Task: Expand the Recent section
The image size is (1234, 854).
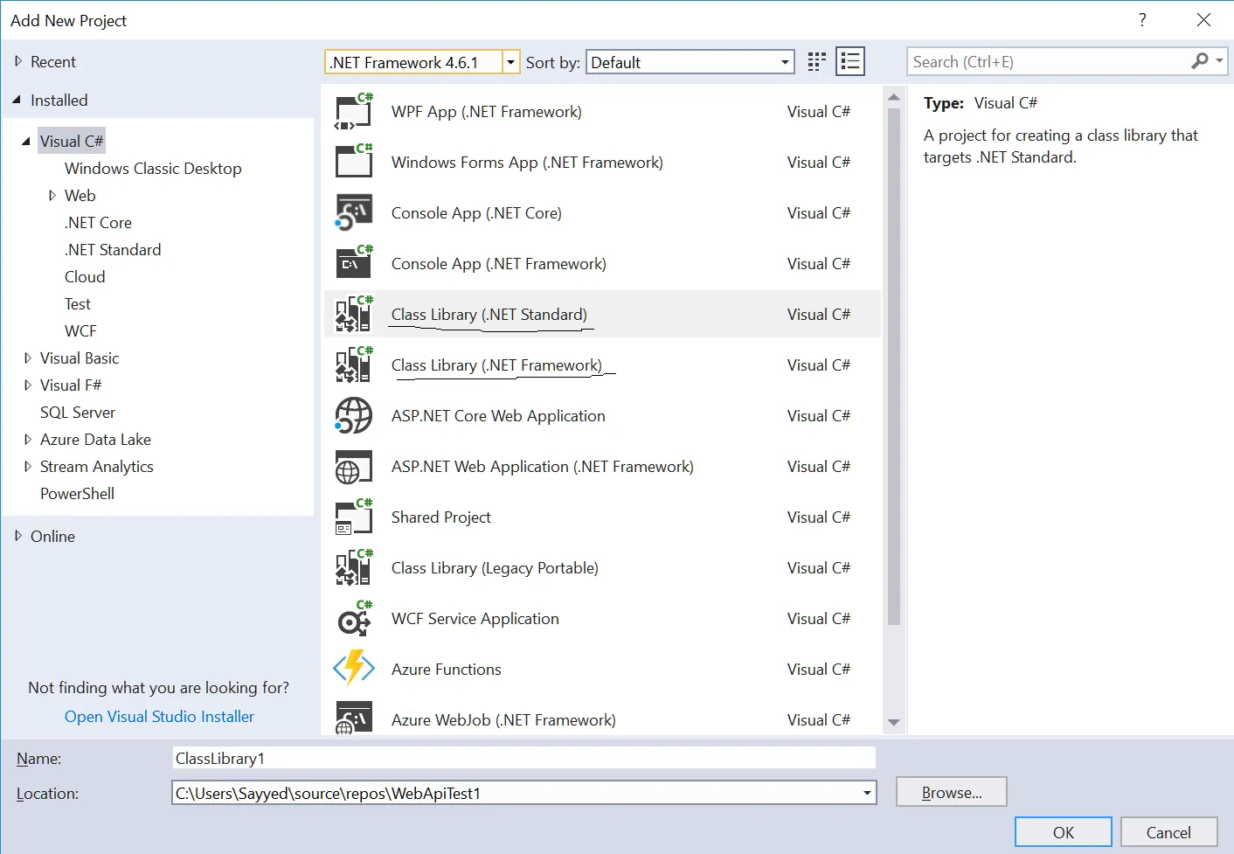Action: coord(17,61)
